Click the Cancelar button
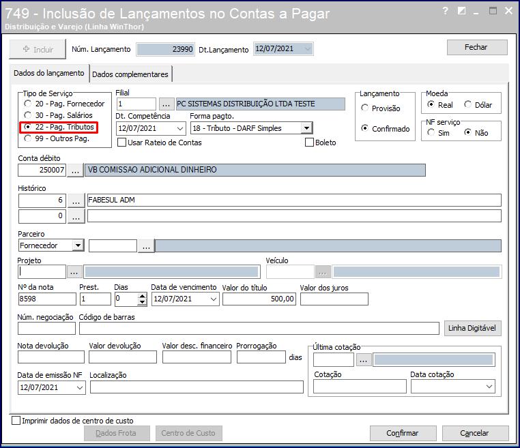Screen dimensions: 520x448 474,433
